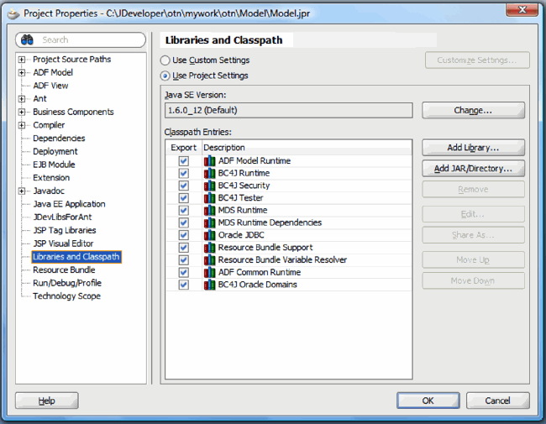Uncheck Export for Resource Bundle Support
Screen dimensions: 546x424
184,248
